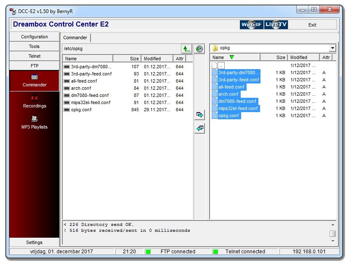This screenshot has width=348, height=263.
Task: Click the local dm7080-feed.conf file icon
Action: click(x=214, y=101)
